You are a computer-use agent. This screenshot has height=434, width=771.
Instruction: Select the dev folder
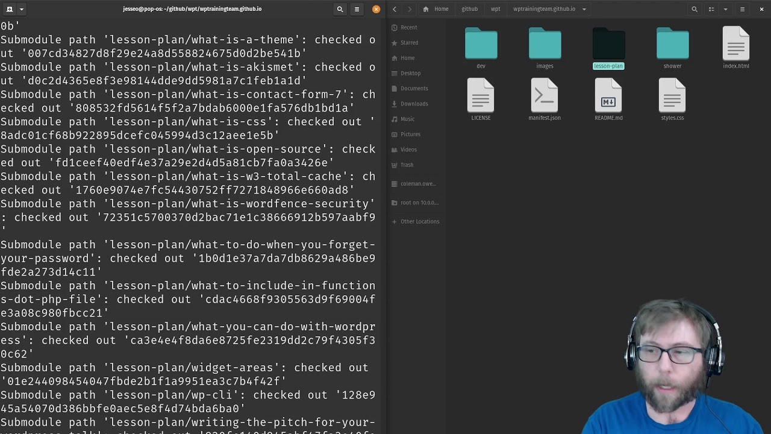[481, 48]
